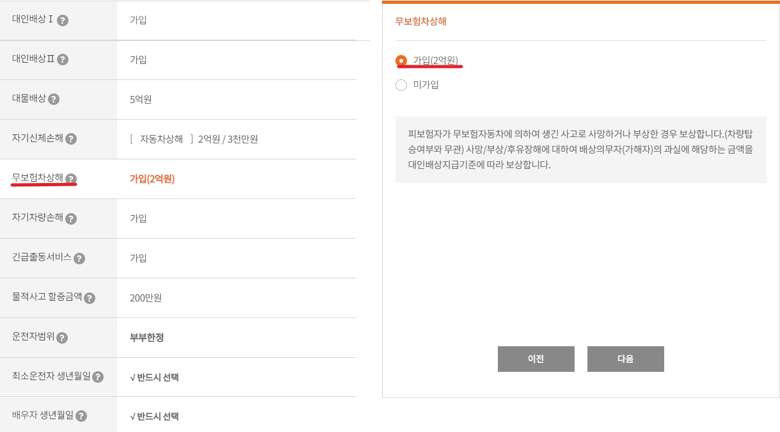Open help icon next to 최소운전자 생년월일
Viewport: 780px width, 432px height.
(98, 377)
